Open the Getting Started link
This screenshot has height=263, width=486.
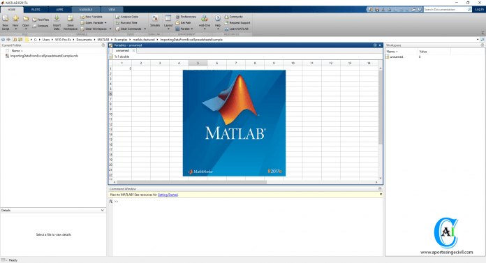(168, 195)
